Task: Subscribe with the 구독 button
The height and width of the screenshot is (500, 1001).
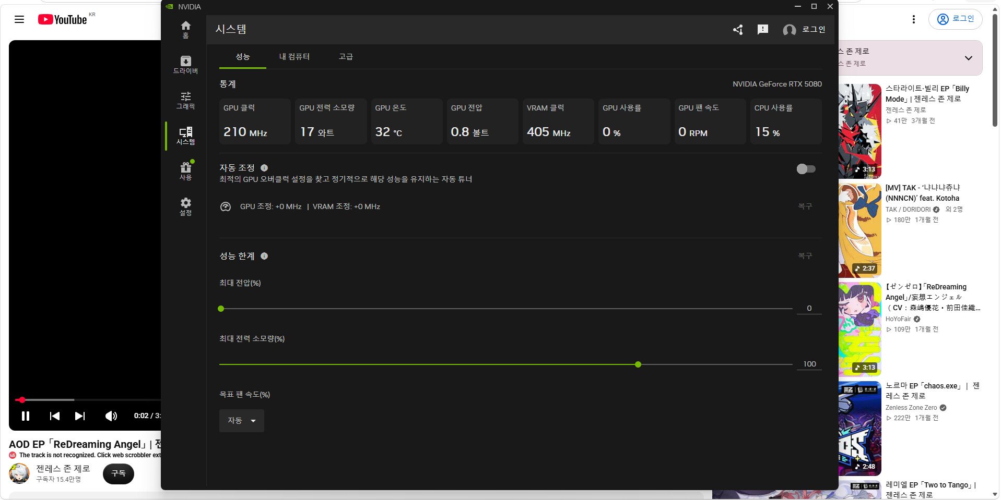Action: pos(119,473)
